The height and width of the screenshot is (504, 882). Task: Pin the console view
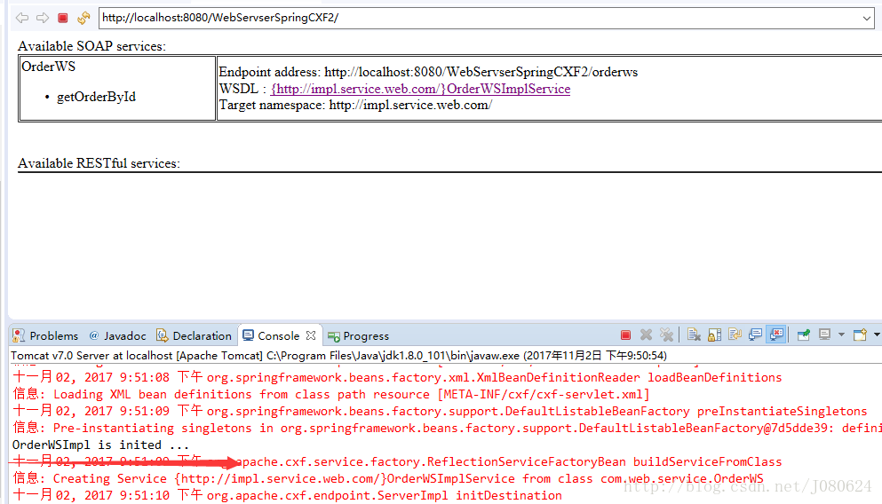pyautogui.click(x=804, y=335)
